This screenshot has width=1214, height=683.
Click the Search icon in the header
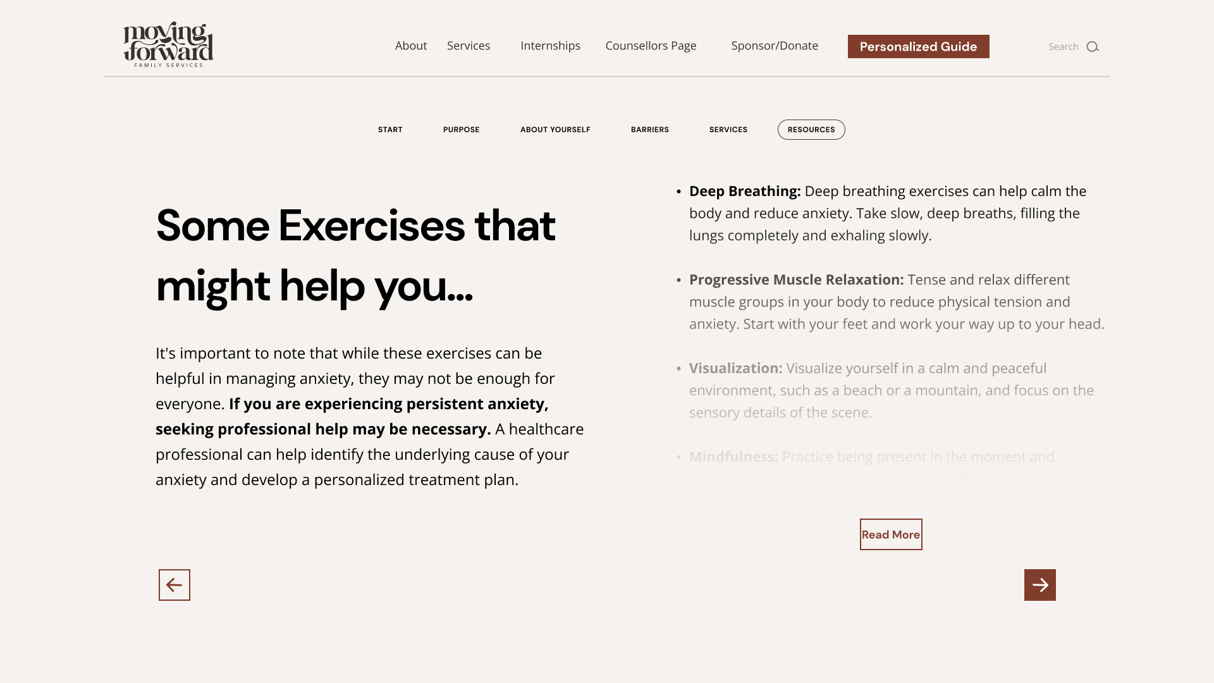point(1092,46)
